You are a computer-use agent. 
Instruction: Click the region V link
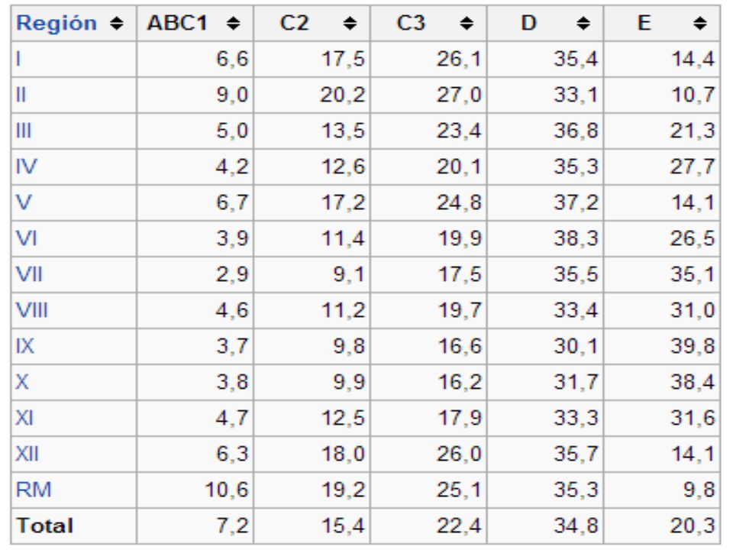click(x=24, y=202)
